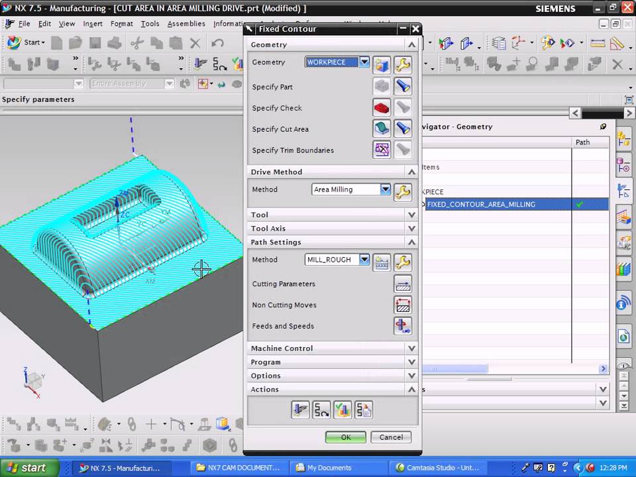Collapse the Path Settings section
The height and width of the screenshot is (477, 636).
pyautogui.click(x=411, y=242)
